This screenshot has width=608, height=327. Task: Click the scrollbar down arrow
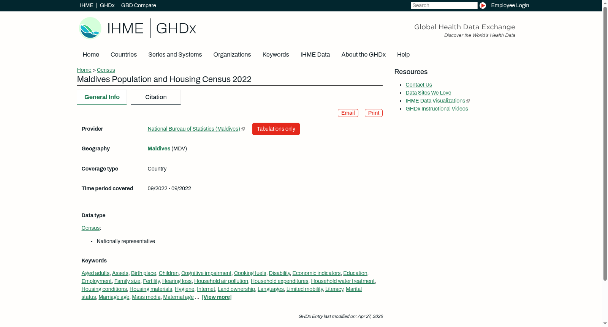pos(605,324)
